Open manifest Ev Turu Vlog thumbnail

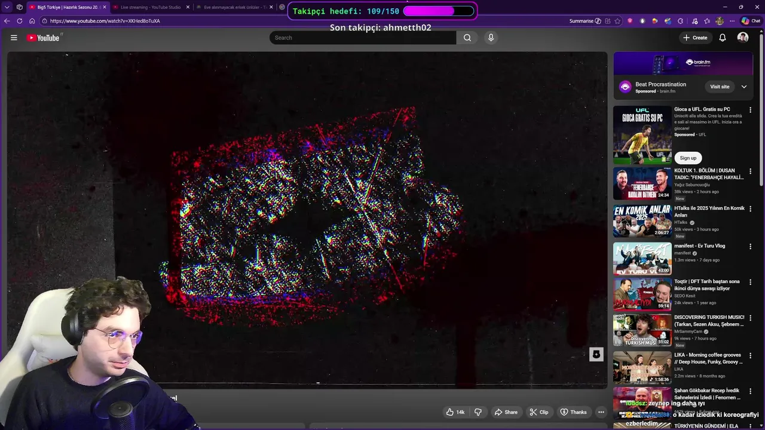(x=642, y=258)
